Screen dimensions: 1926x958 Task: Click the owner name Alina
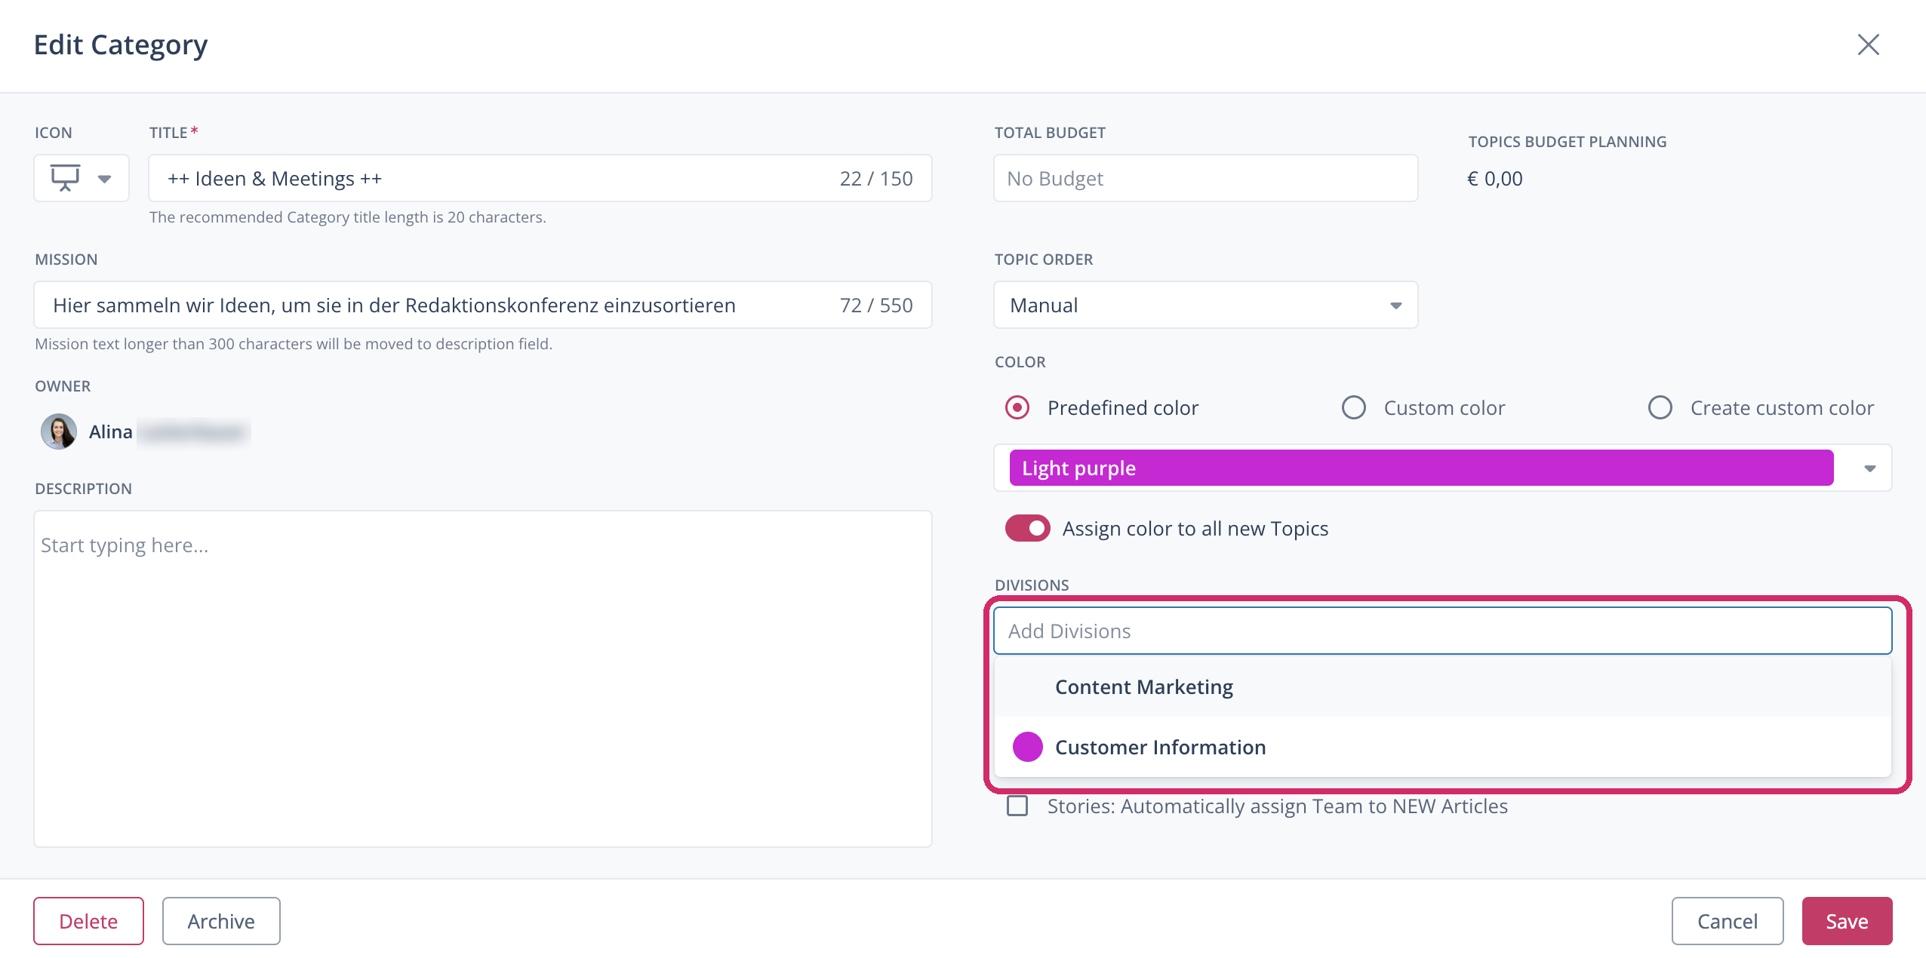[110, 432]
